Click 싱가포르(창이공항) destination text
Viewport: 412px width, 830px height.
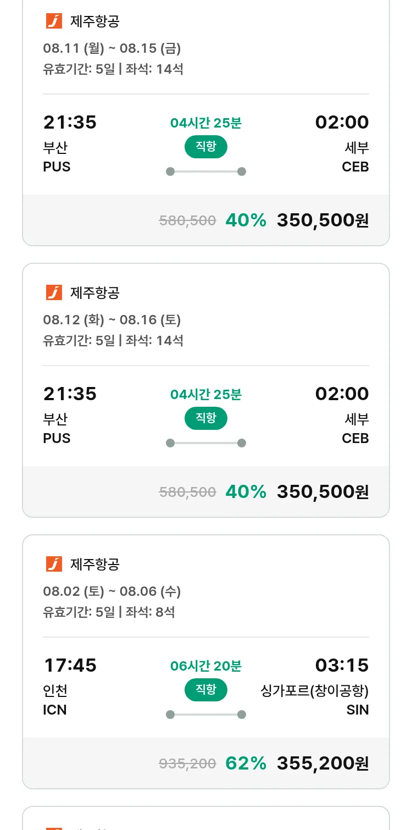(314, 690)
